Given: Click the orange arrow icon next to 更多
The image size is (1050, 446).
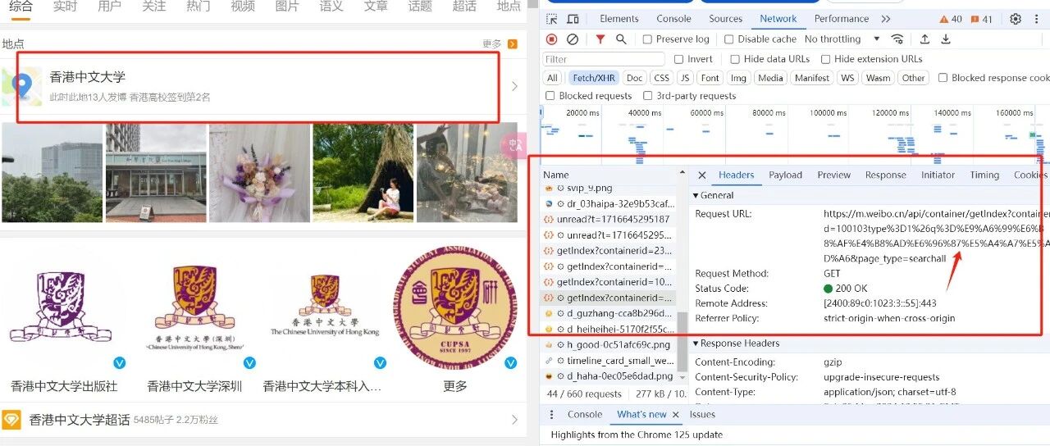Looking at the screenshot, I should point(513,43).
